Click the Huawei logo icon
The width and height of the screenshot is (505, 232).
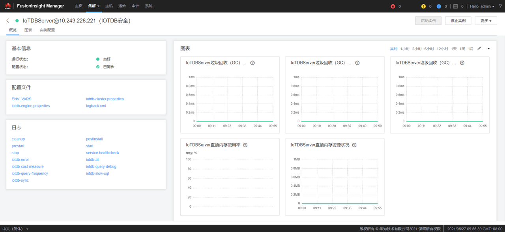coord(8,6)
